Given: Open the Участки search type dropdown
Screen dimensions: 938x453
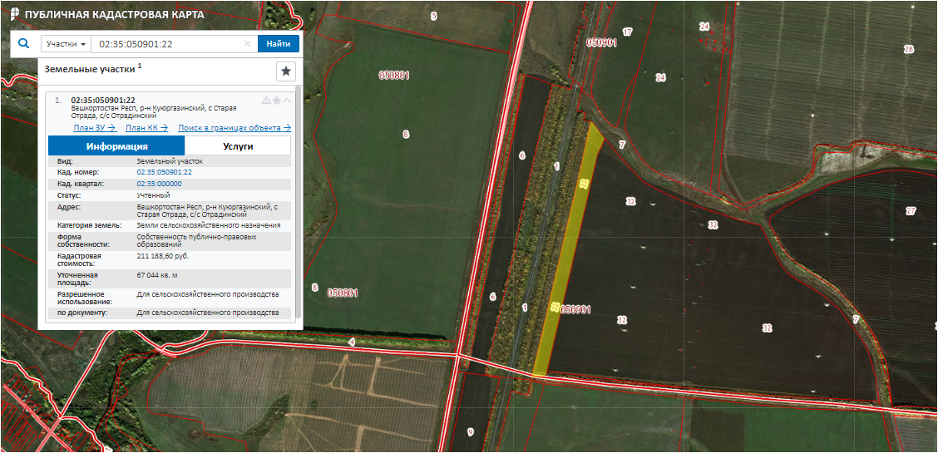Looking at the screenshot, I should 67,44.
